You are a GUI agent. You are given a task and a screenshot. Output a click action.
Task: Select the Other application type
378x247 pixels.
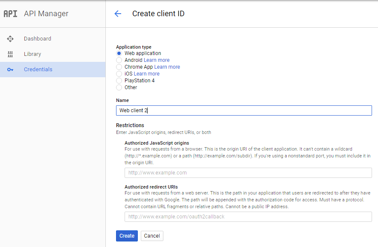tap(119, 87)
